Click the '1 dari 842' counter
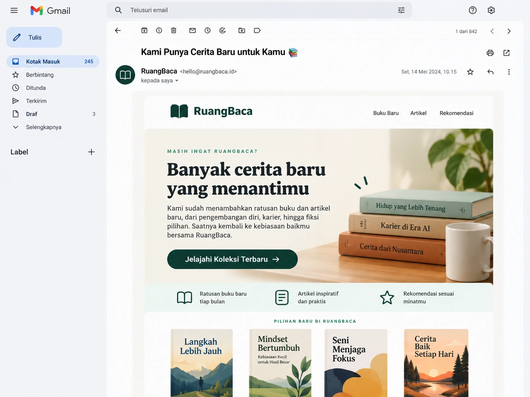This screenshot has height=397, width=530. tap(466, 31)
